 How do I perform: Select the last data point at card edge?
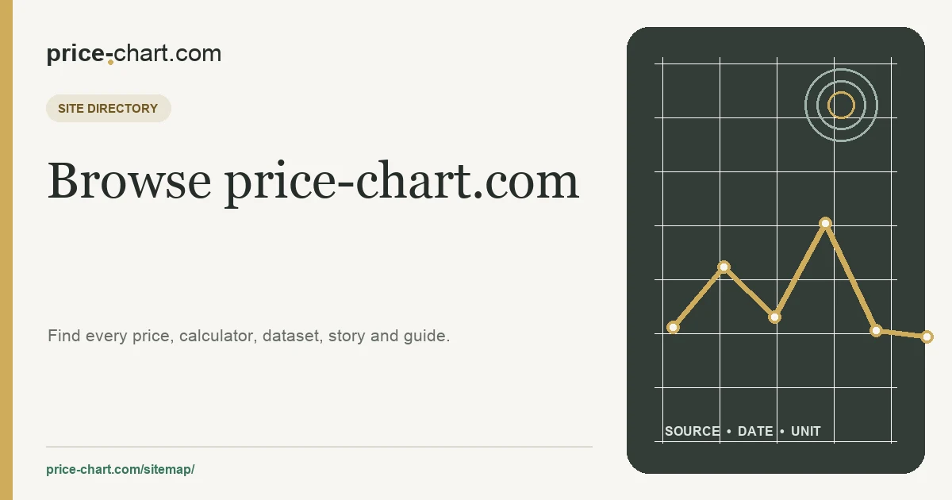point(927,337)
